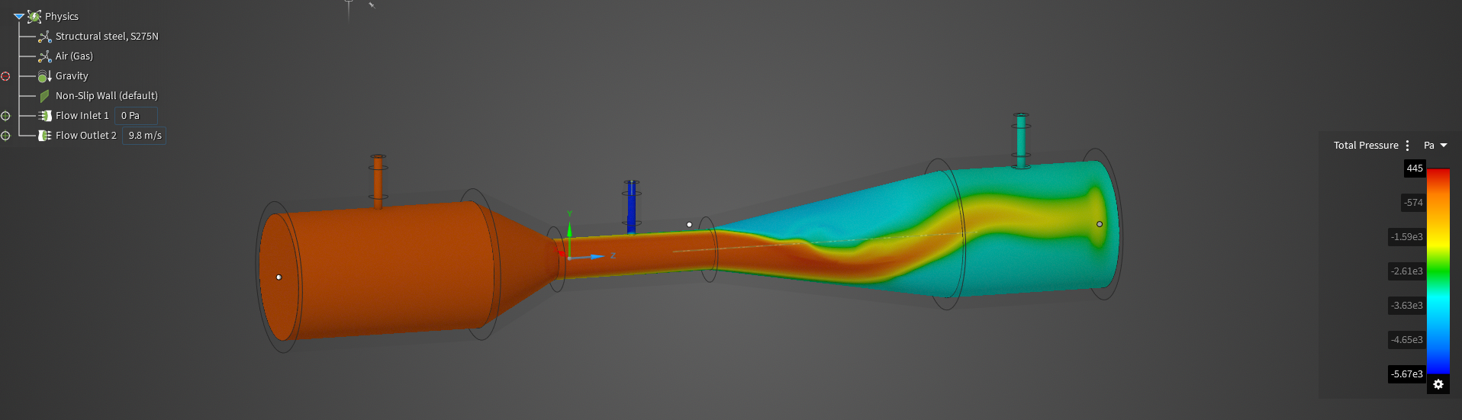Click the white point above the narrow pipe

(689, 225)
